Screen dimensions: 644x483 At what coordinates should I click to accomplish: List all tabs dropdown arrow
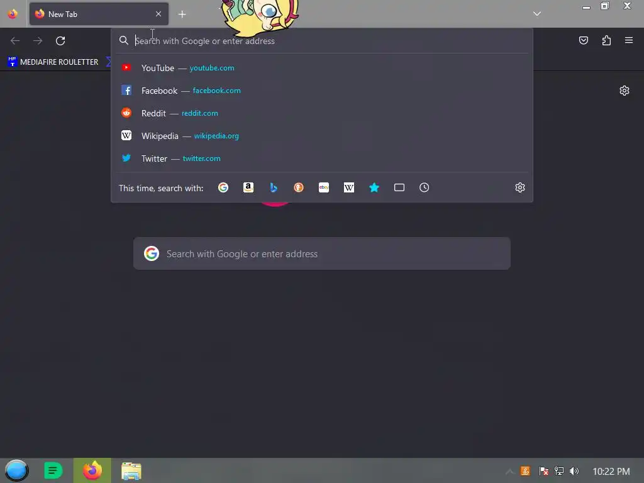[x=537, y=14]
